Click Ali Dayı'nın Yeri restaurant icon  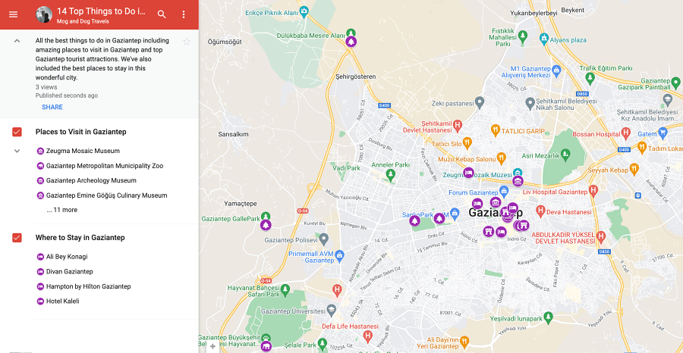tap(464, 341)
